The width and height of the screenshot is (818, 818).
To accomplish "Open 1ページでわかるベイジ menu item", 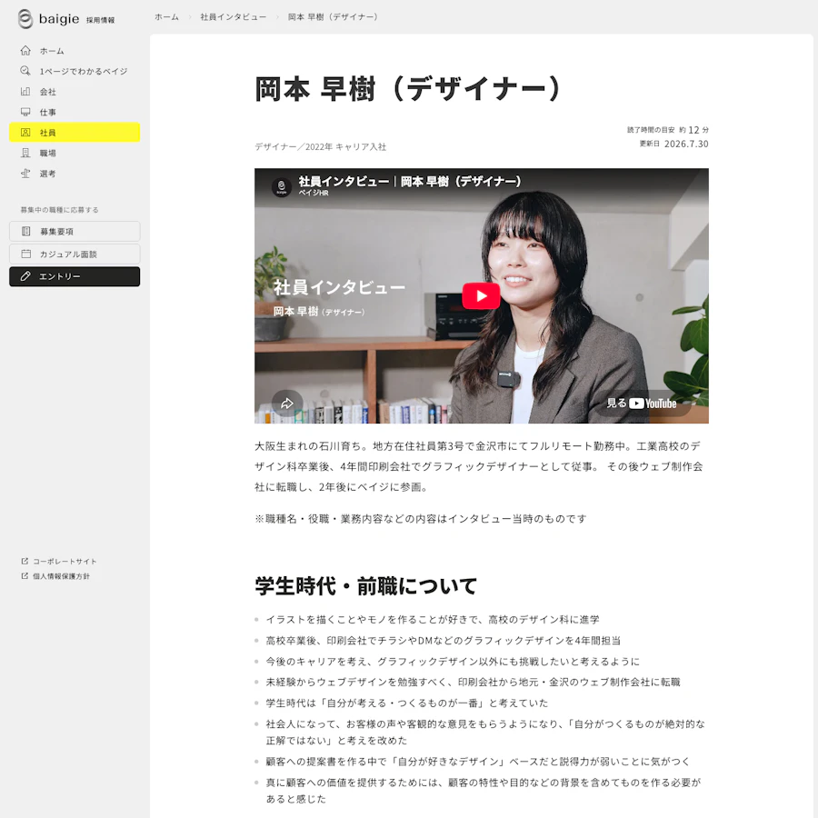I will pyautogui.click(x=75, y=71).
